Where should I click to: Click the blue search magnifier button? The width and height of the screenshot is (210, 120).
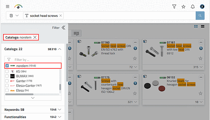coord(200,15)
